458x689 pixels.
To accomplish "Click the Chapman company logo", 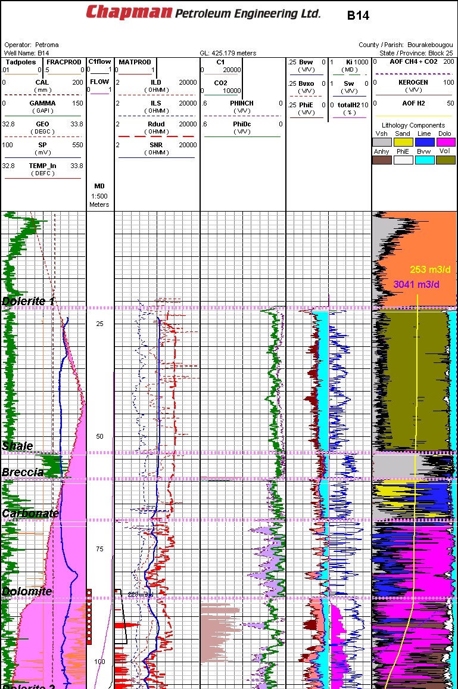I will (x=129, y=13).
